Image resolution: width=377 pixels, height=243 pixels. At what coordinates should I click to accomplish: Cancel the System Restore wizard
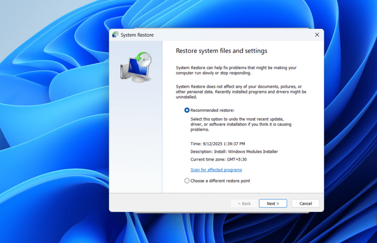click(305, 204)
